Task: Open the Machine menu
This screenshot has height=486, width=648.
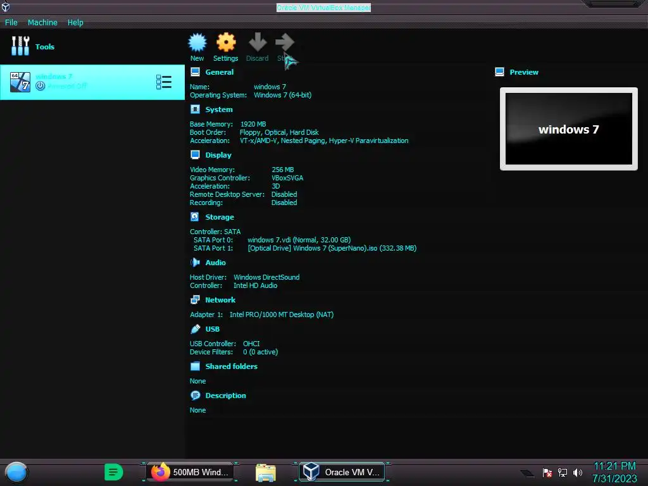Action: (x=42, y=22)
